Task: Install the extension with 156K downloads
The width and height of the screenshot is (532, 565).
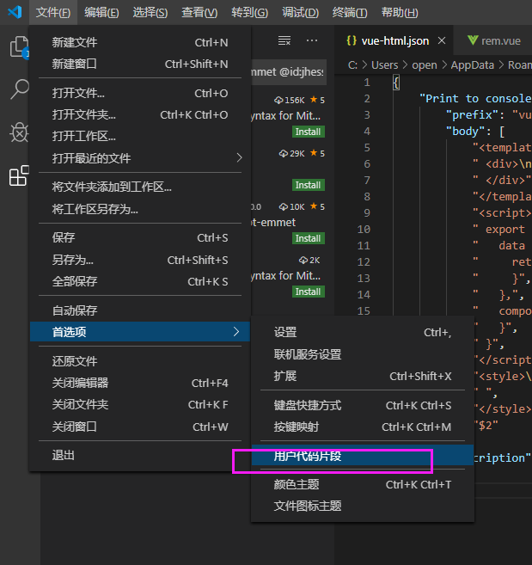Action: click(308, 132)
